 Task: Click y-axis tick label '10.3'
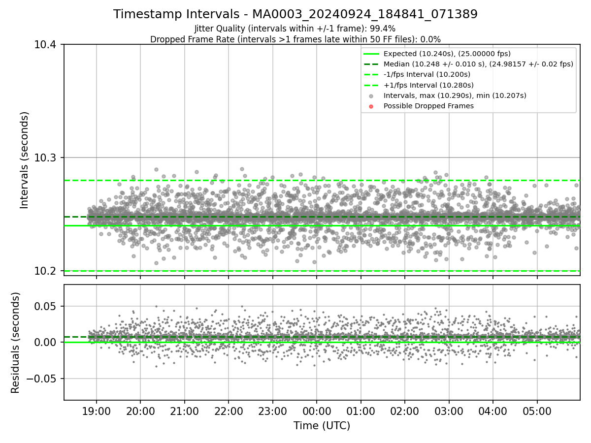pos(45,158)
